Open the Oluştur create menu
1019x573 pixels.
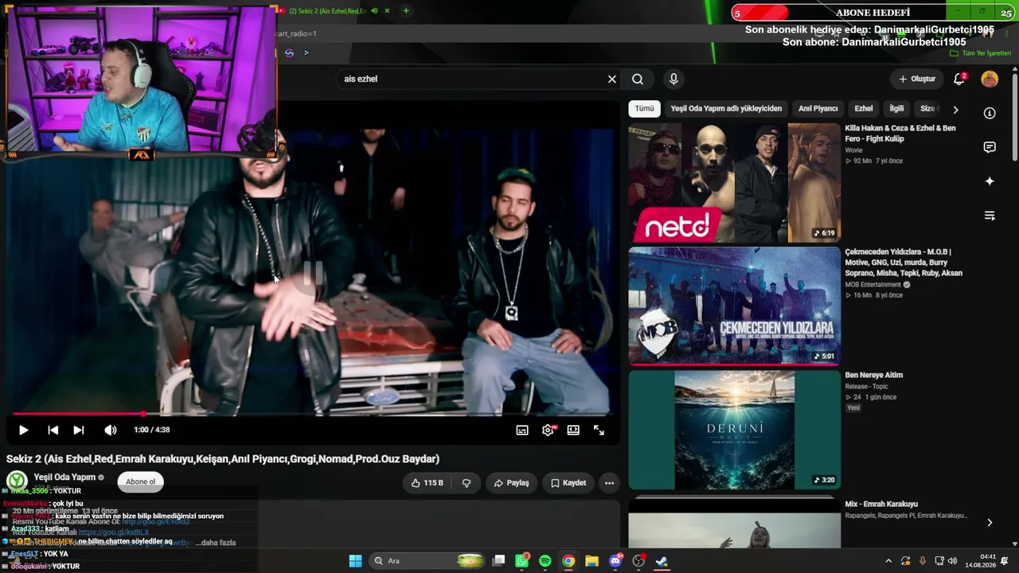[917, 79]
